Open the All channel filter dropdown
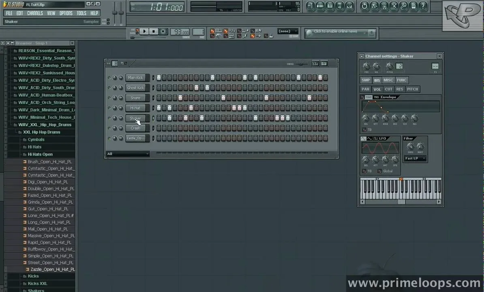 click(x=128, y=154)
